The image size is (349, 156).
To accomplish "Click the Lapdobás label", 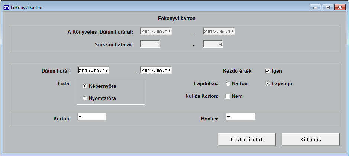I will pos(206,84).
